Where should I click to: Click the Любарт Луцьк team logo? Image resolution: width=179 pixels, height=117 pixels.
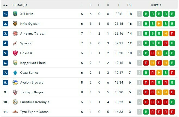click(15, 92)
